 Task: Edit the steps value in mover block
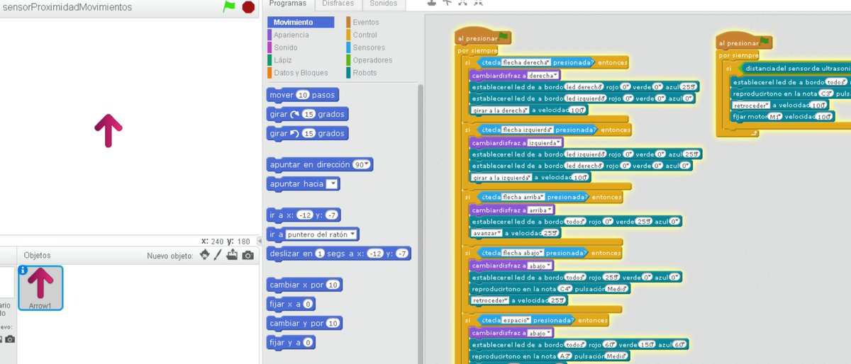[x=303, y=95]
